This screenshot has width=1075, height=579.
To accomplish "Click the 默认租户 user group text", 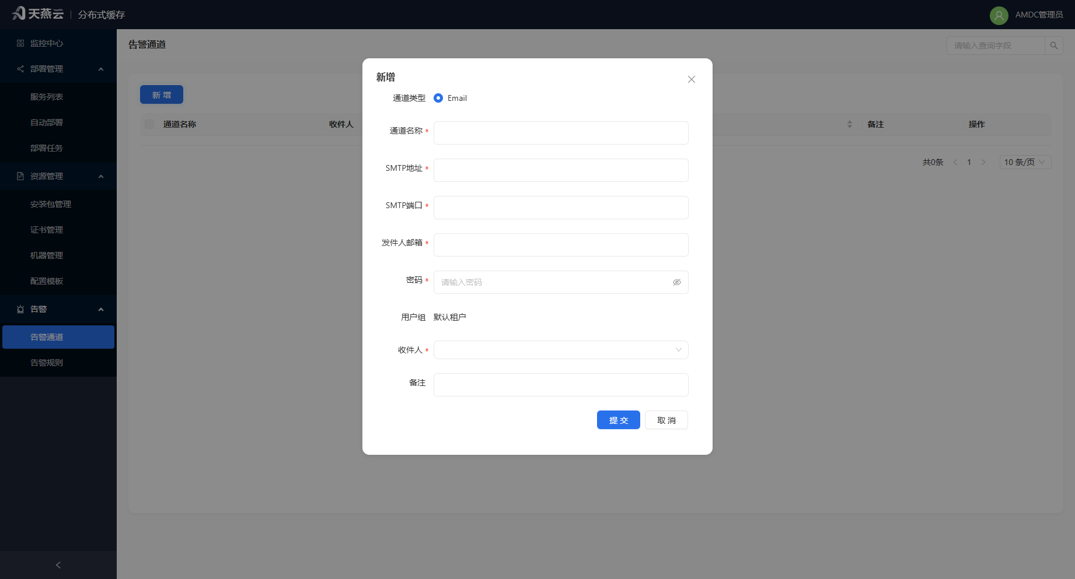I will [x=449, y=317].
